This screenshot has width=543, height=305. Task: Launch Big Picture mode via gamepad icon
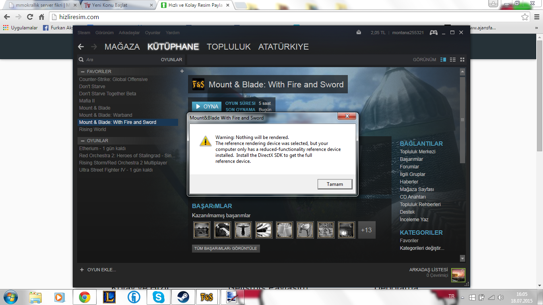tap(434, 33)
